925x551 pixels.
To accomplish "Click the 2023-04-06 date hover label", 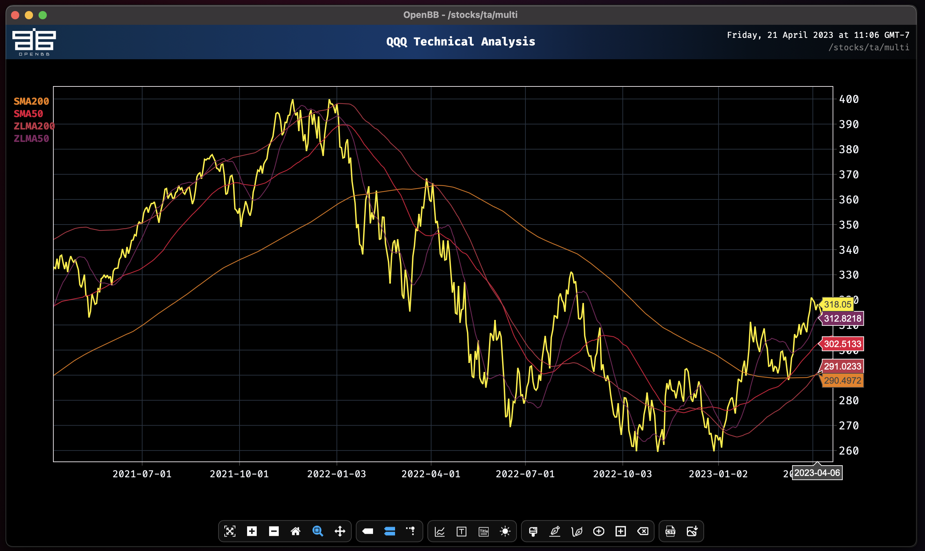I will click(817, 473).
